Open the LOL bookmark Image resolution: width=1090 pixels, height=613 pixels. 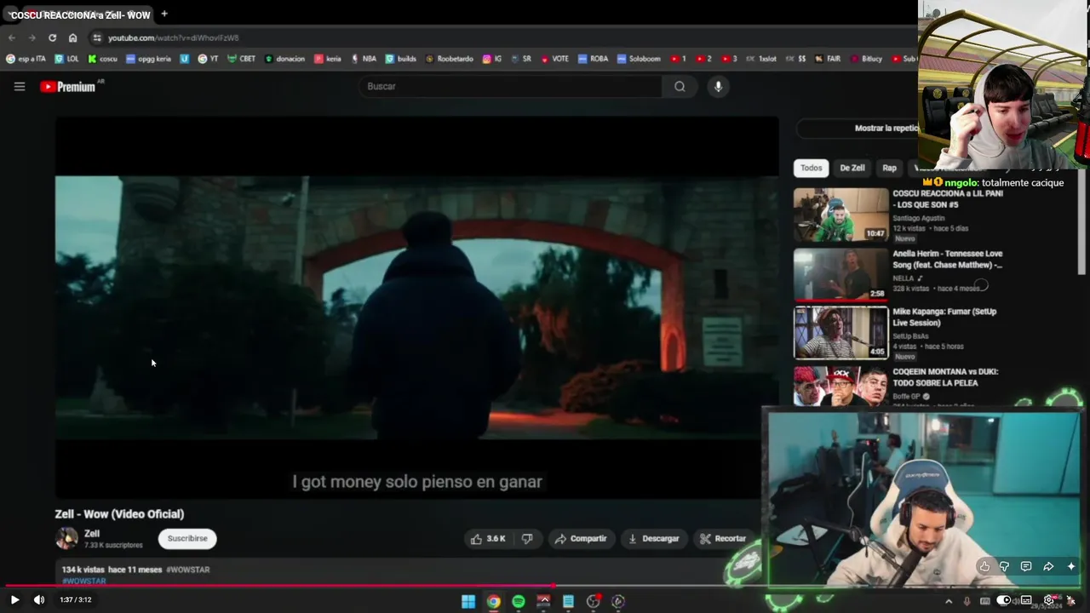click(66, 59)
